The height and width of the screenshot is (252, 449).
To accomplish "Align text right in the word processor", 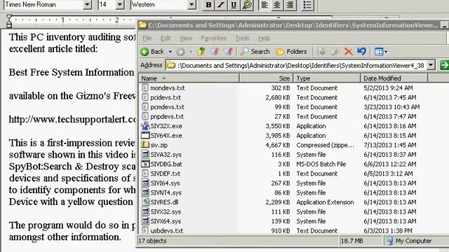I will [290, 5].
